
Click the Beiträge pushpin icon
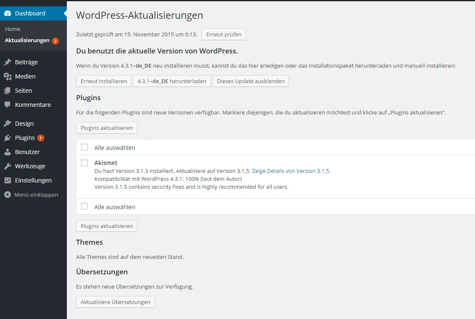pyautogui.click(x=8, y=62)
